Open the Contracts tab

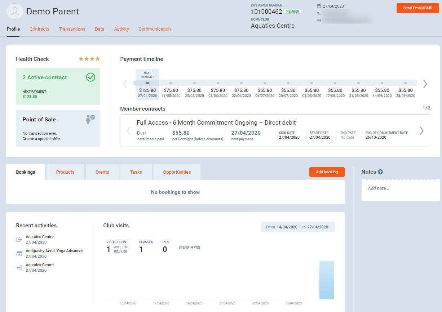coord(39,29)
